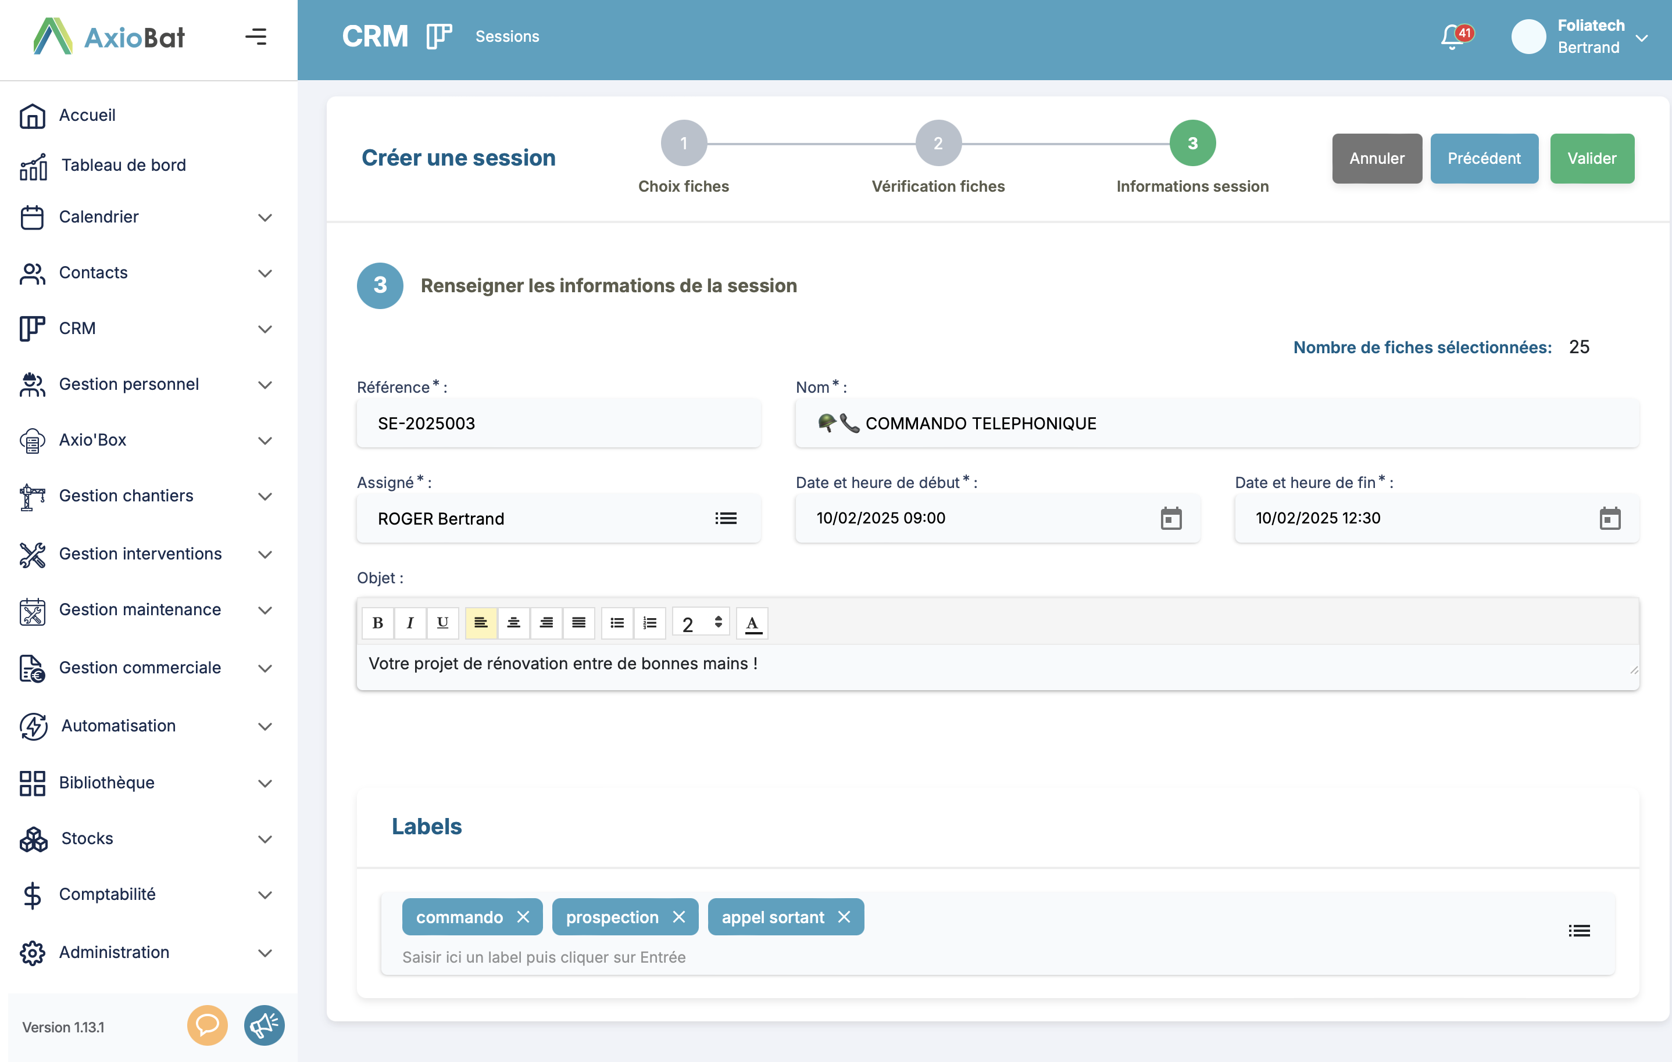This screenshot has height=1062, width=1672.
Task: Click the Valider button
Action: click(1591, 158)
